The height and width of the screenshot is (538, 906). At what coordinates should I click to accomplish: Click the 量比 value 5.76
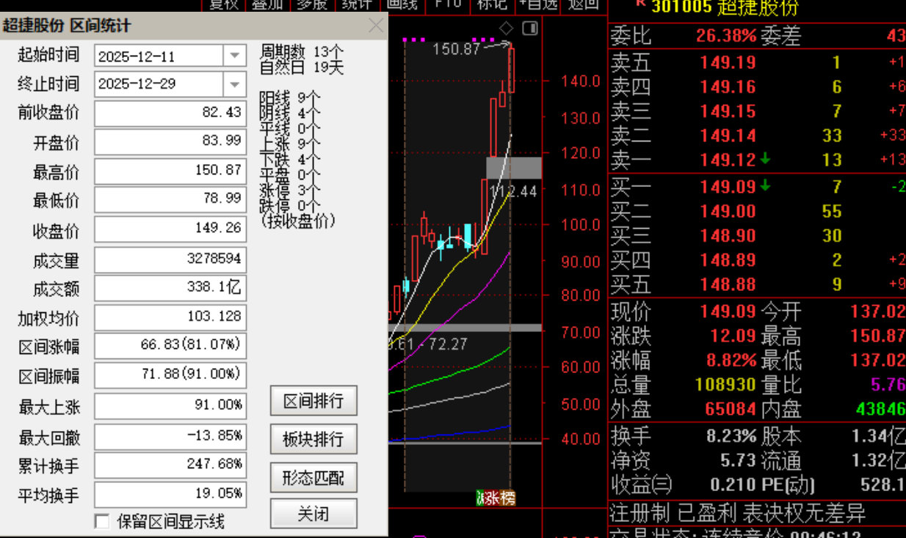[888, 385]
